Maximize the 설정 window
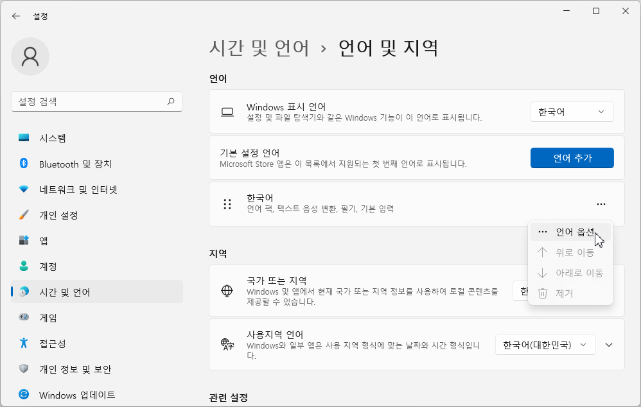The width and height of the screenshot is (641, 407). (x=596, y=11)
